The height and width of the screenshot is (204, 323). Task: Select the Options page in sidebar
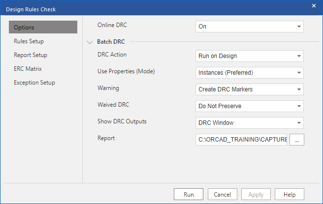(43, 27)
